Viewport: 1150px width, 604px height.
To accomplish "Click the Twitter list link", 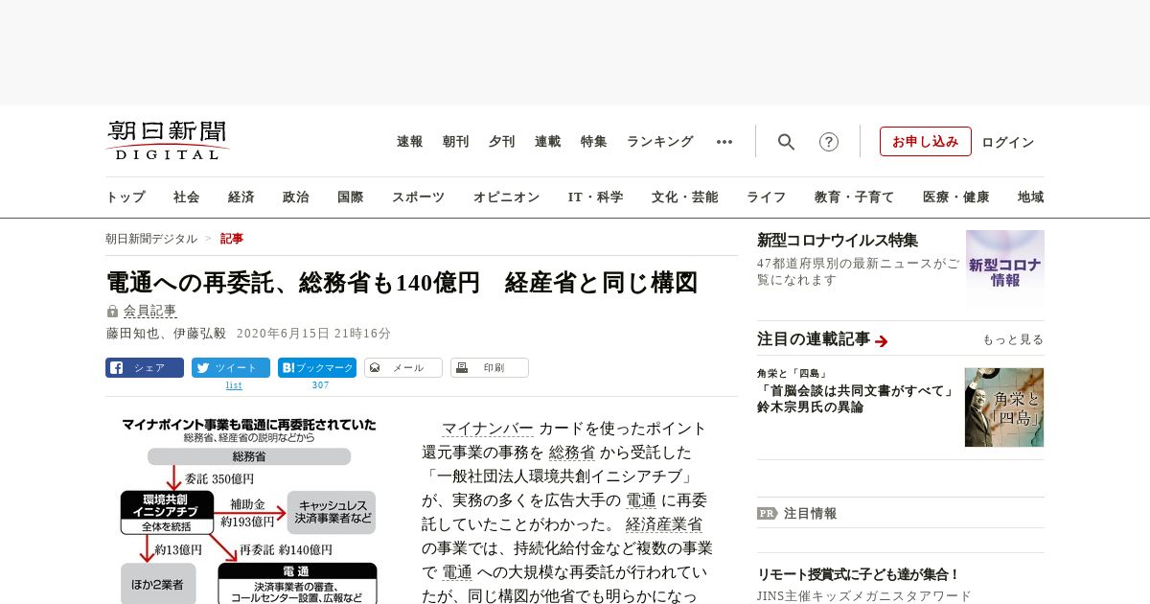I will click(234, 385).
